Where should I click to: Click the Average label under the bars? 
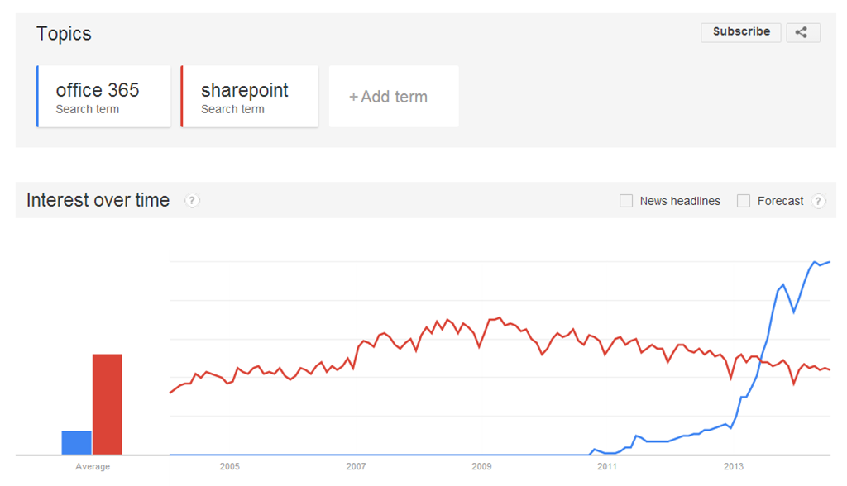93,467
